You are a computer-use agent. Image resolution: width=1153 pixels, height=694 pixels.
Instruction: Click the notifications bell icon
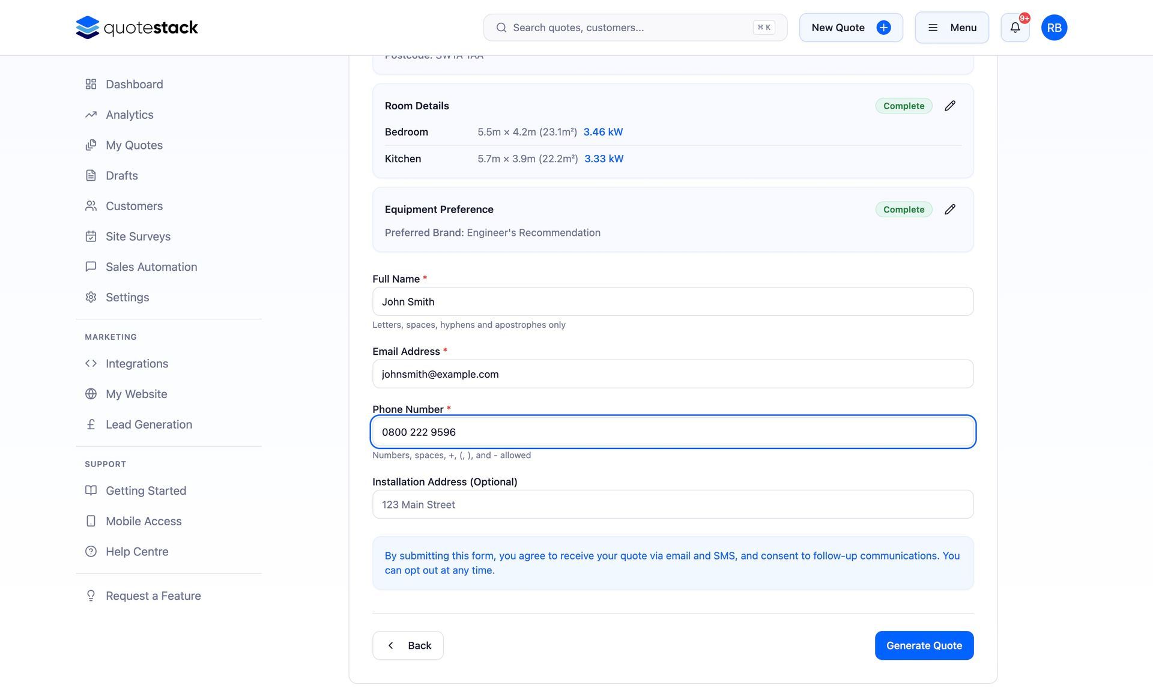coord(1015,28)
